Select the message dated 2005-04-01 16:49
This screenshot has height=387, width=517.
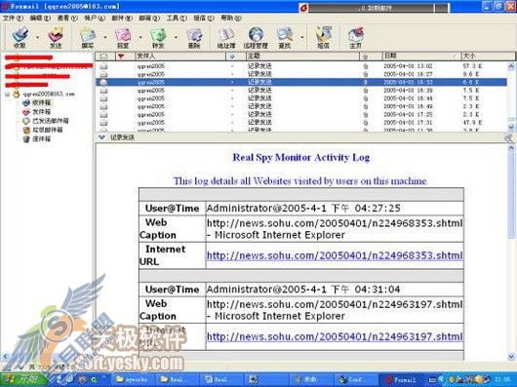(x=301, y=106)
